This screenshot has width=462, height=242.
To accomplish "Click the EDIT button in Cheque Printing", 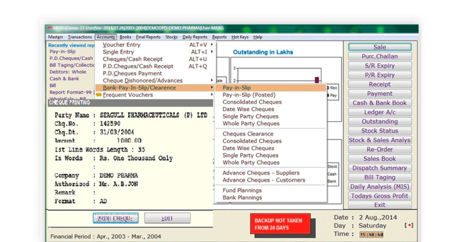I will point(167,218).
